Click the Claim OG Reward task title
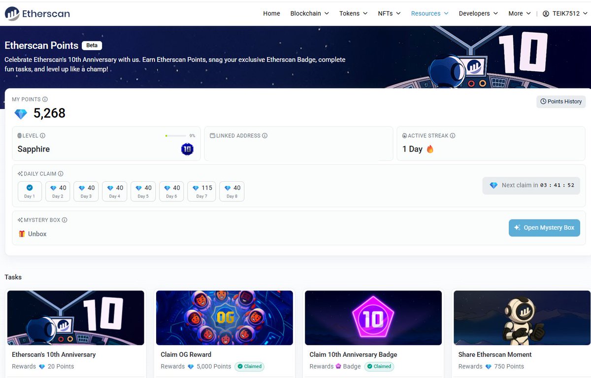Image resolution: width=591 pixels, height=378 pixels. 186,354
